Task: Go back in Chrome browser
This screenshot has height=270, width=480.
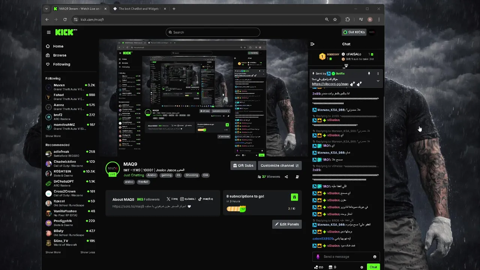Action: 47,19
